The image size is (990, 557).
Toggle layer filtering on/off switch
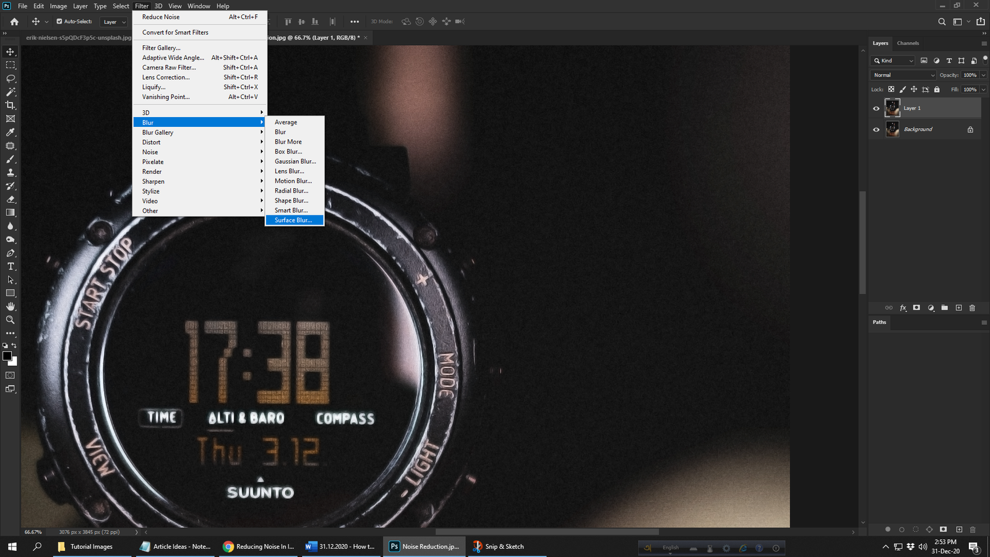(985, 60)
